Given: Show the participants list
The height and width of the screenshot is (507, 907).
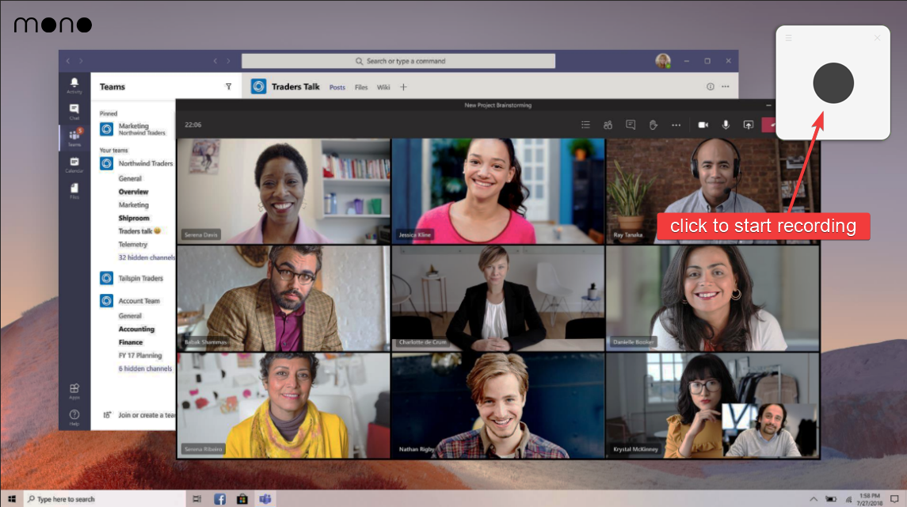Looking at the screenshot, I should click(x=608, y=124).
